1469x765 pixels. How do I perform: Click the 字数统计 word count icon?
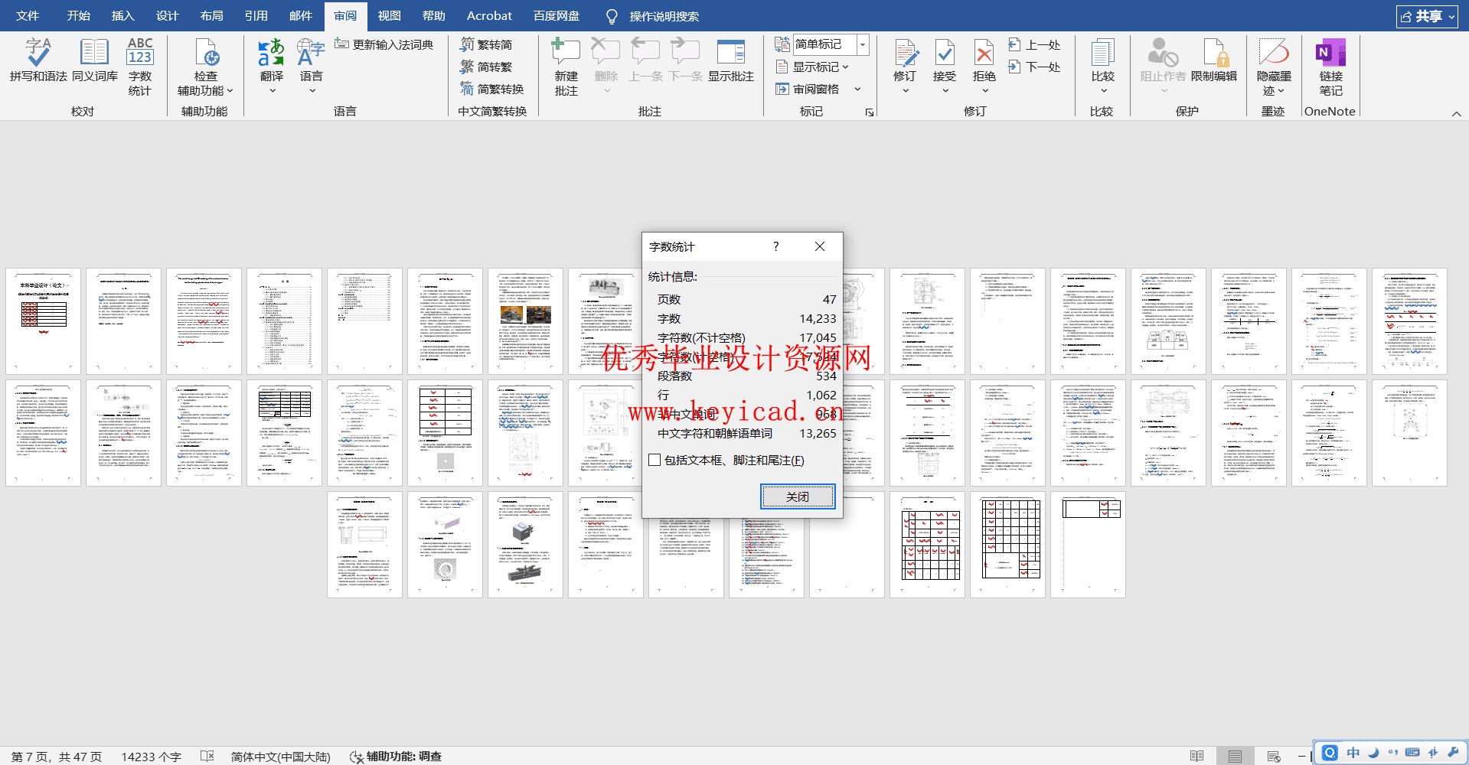tap(140, 67)
